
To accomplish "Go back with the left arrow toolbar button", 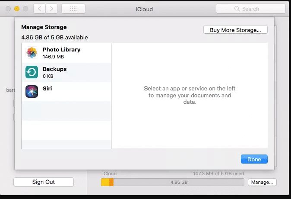I will pyautogui.click(x=40, y=9).
